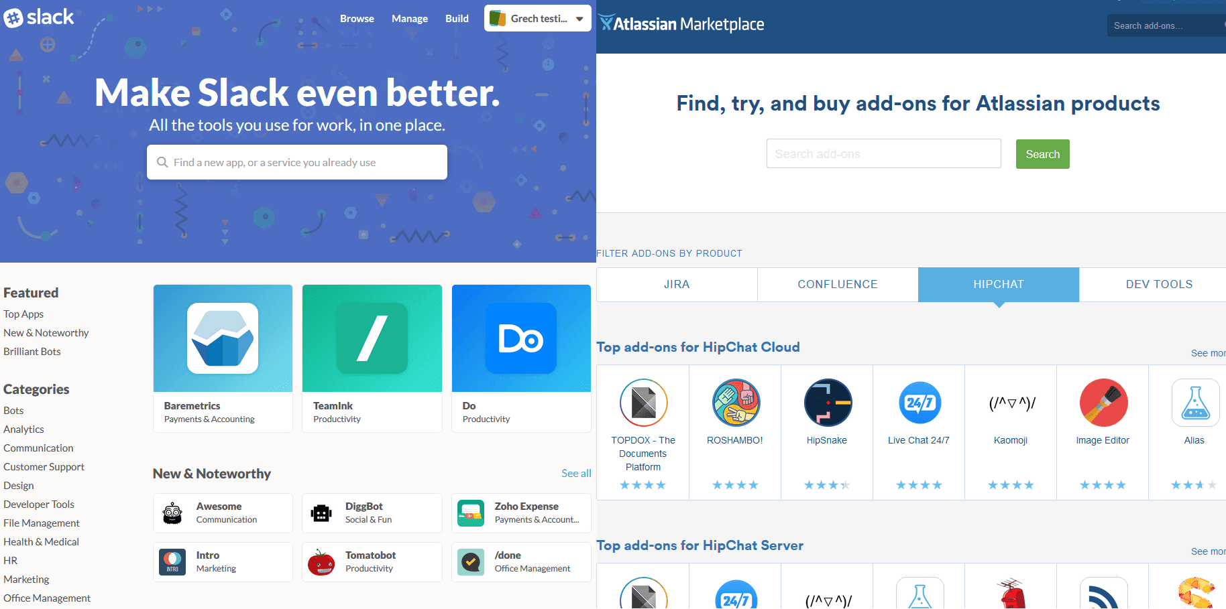Click the Intro app icon
The height and width of the screenshot is (609, 1226).
click(x=172, y=562)
